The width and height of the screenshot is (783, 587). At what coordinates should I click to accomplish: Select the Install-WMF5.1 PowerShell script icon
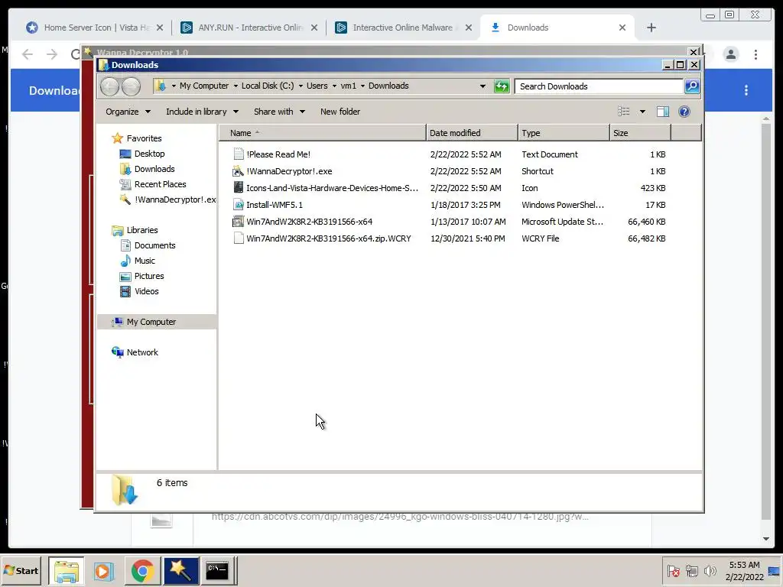coord(239,205)
